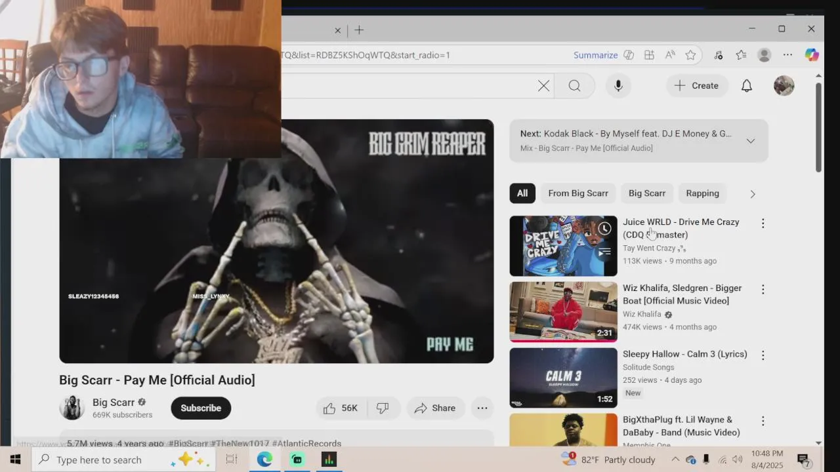Open Task View on taskbar
Image resolution: width=840 pixels, height=472 pixels.
point(232,460)
